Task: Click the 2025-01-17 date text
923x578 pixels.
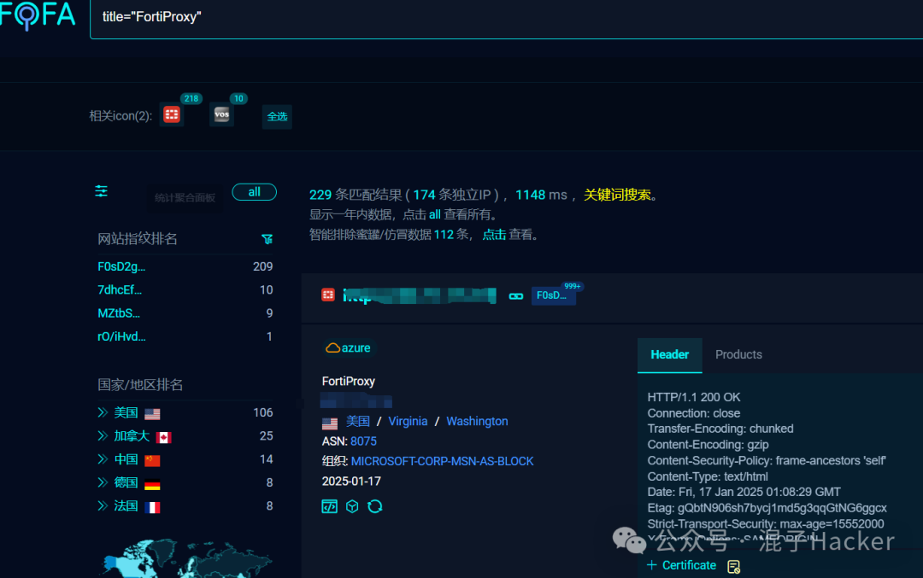Action: (351, 481)
